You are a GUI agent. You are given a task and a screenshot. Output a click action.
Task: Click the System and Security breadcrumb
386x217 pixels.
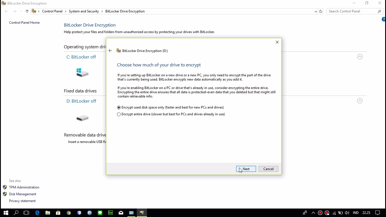point(84,11)
